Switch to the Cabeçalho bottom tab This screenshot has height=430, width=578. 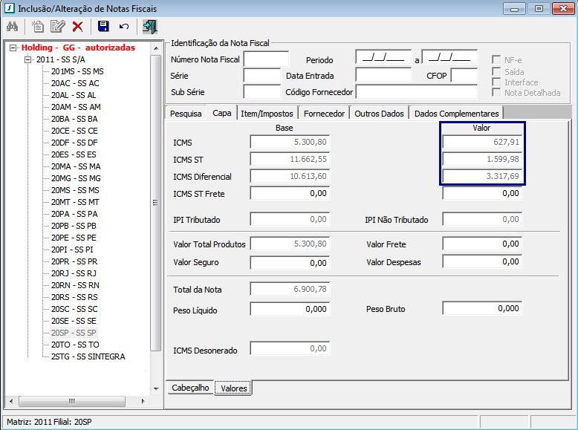pos(190,388)
